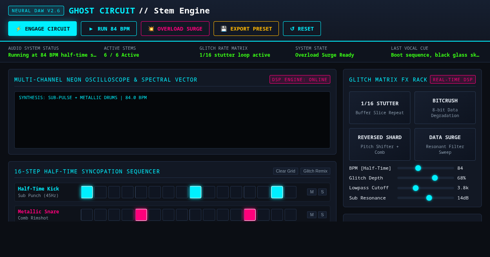Export preset via its button label
The image size is (490, 257).
pos(251,29)
